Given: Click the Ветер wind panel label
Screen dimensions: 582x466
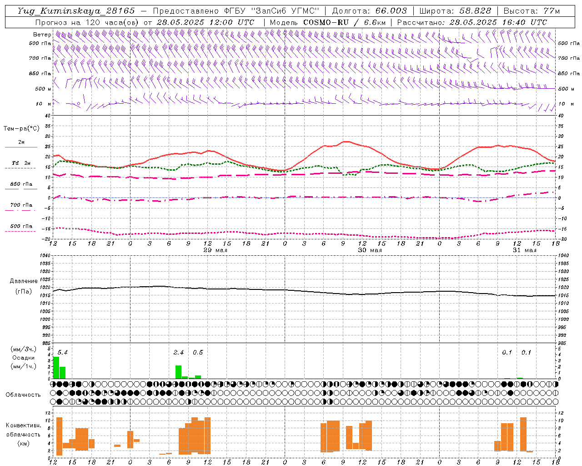Looking at the screenshot, I should (x=42, y=35).
